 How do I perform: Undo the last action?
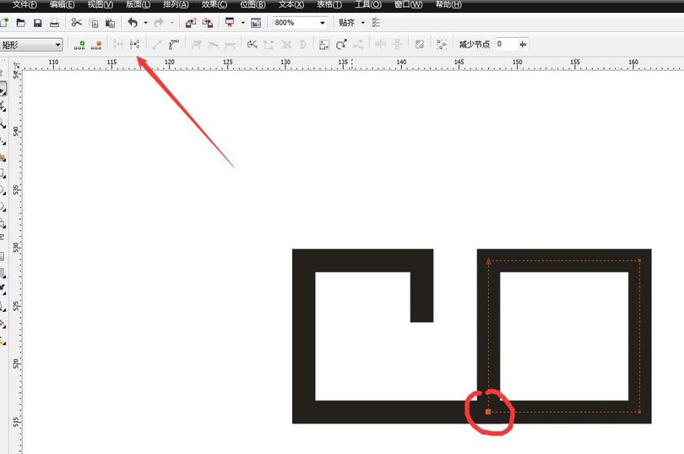pos(133,22)
